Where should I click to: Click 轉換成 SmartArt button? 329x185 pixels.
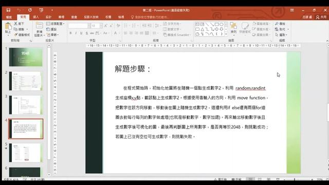177,35
